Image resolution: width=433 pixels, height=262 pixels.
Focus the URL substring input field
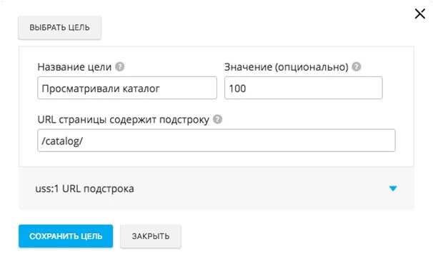(216, 141)
